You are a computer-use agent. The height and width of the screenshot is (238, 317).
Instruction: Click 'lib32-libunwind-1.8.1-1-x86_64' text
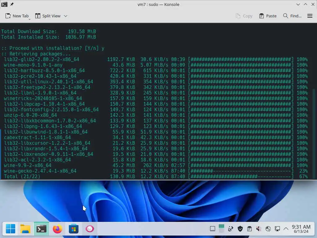tap(46, 132)
